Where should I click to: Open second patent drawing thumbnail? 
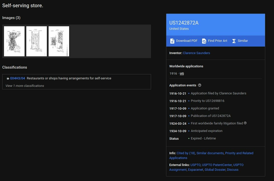click(x=37, y=41)
